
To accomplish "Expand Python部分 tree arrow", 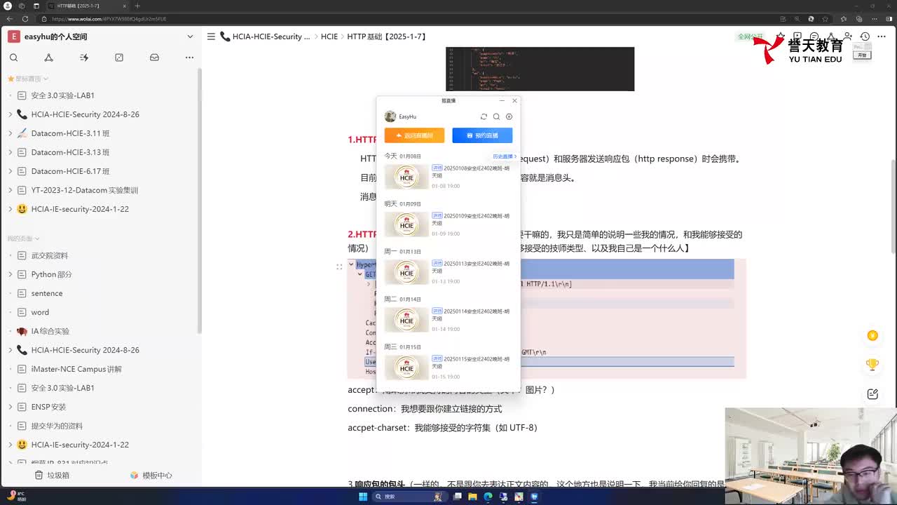I will [10, 274].
